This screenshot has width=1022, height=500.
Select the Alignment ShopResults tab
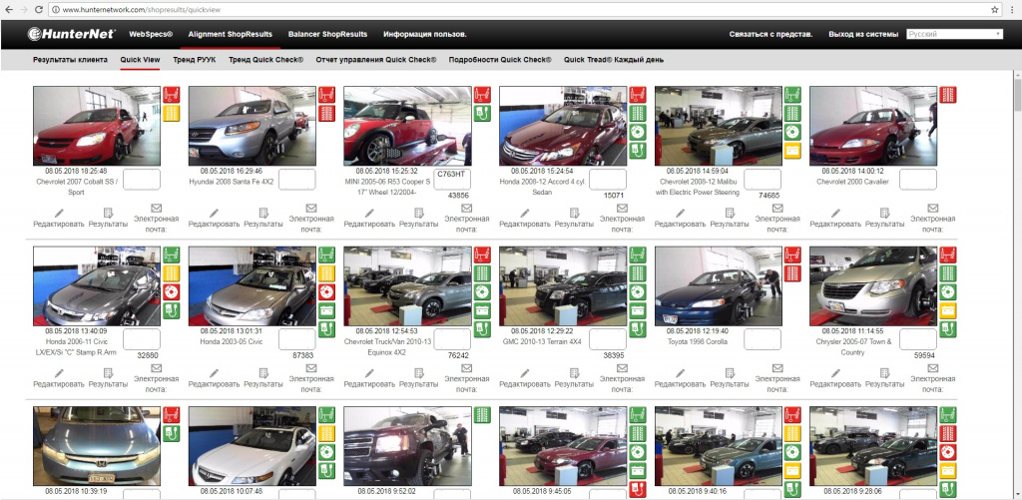pyautogui.click(x=231, y=34)
